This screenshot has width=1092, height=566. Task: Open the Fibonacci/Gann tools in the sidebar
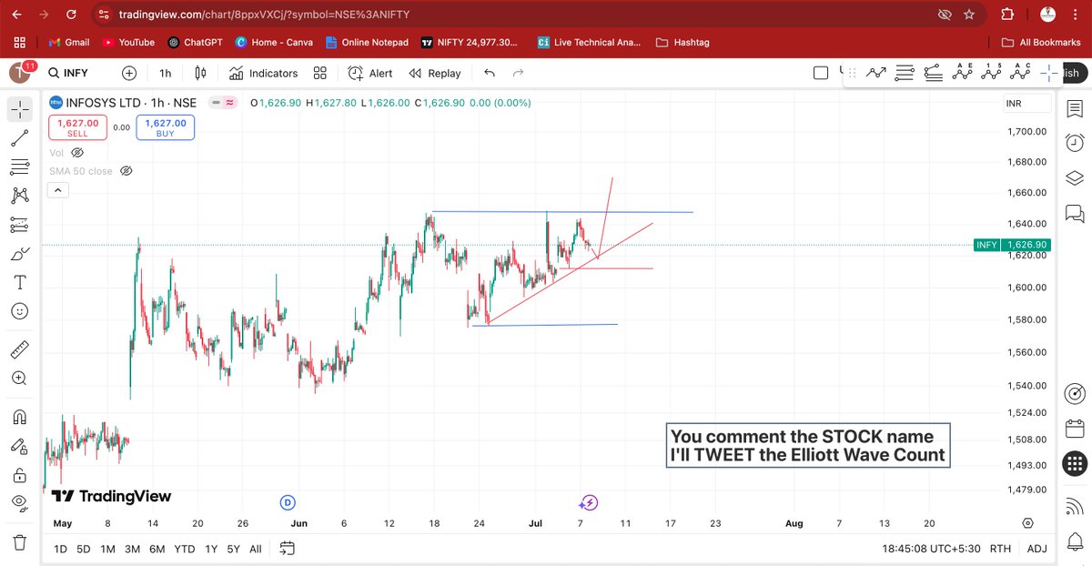pyautogui.click(x=20, y=167)
